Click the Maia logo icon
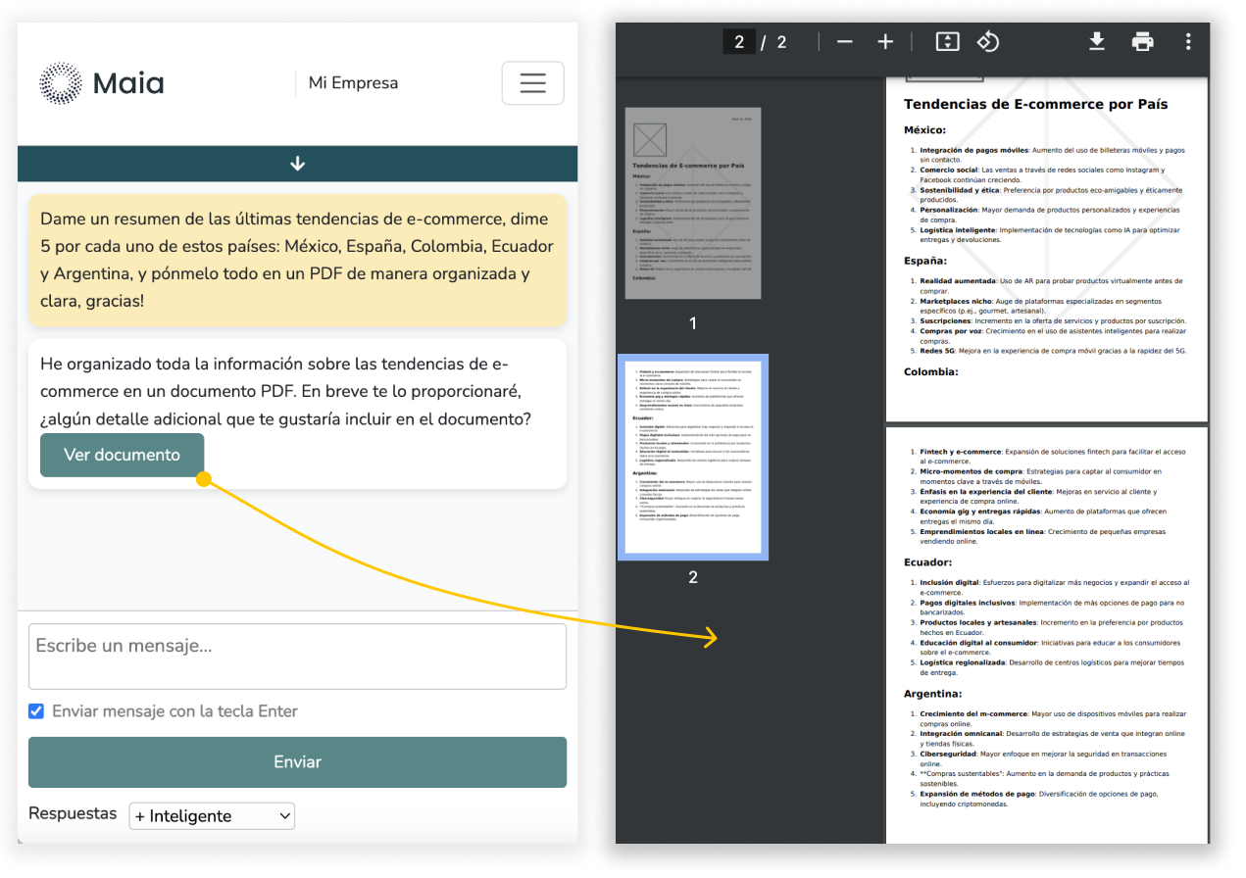This screenshot has width=1246, height=878. 61,83
